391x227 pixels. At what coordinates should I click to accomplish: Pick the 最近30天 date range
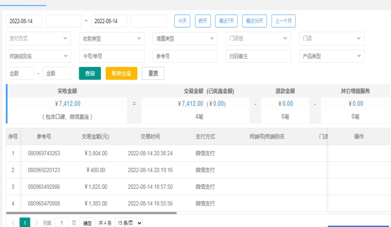(x=255, y=21)
